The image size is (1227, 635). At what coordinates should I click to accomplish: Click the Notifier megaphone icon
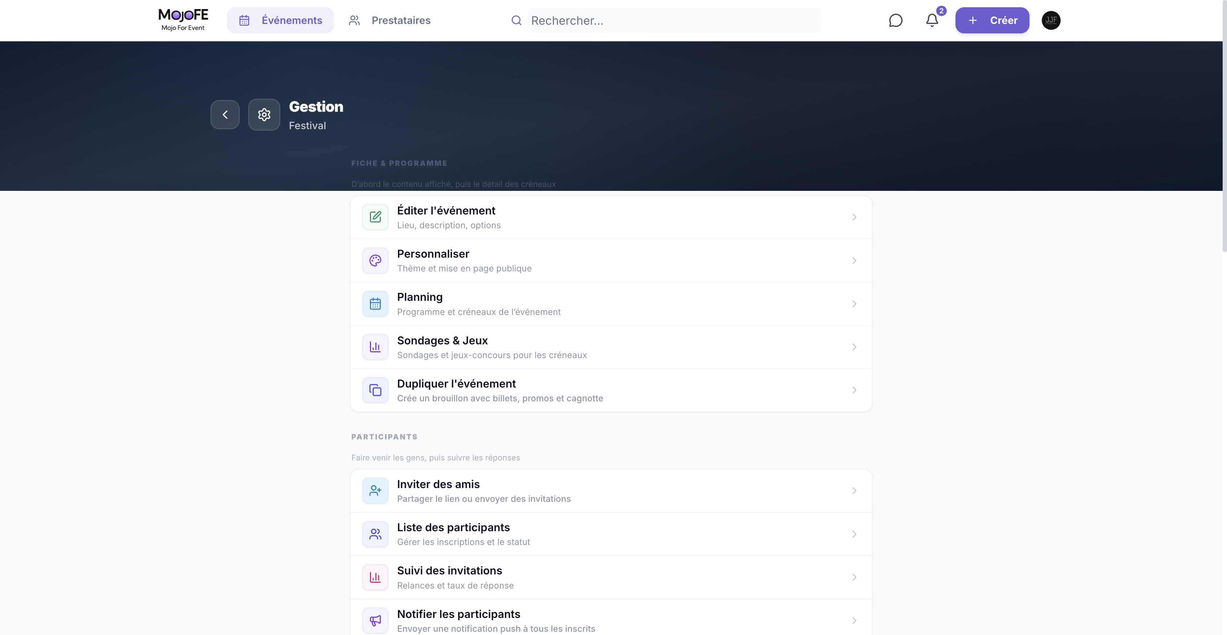coord(375,620)
